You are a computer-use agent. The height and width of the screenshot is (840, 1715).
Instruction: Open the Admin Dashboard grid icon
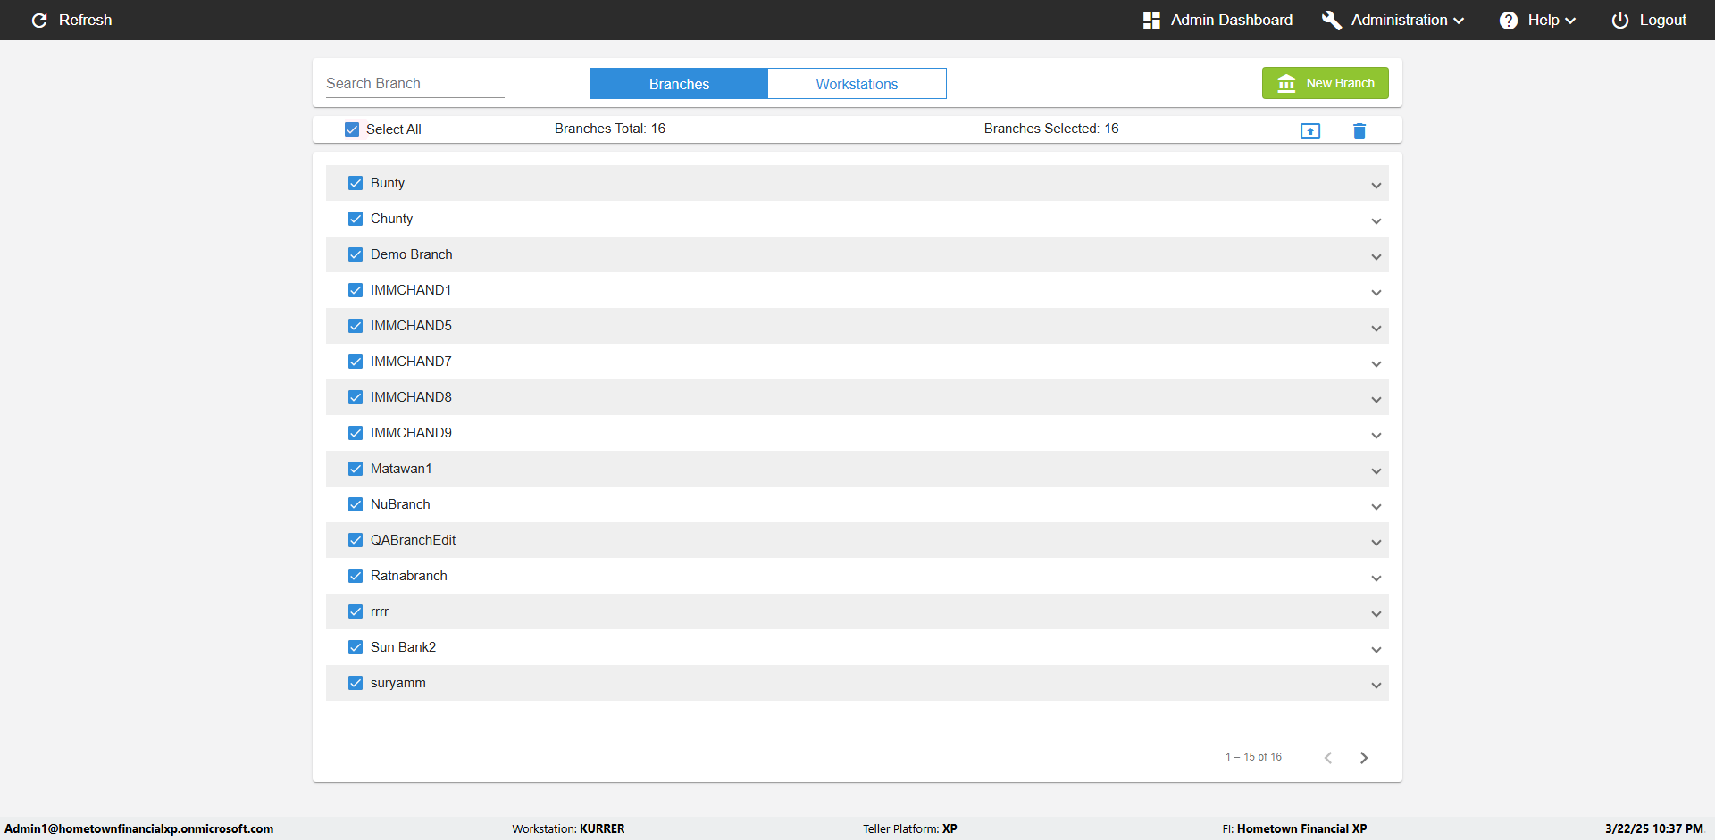(1151, 20)
